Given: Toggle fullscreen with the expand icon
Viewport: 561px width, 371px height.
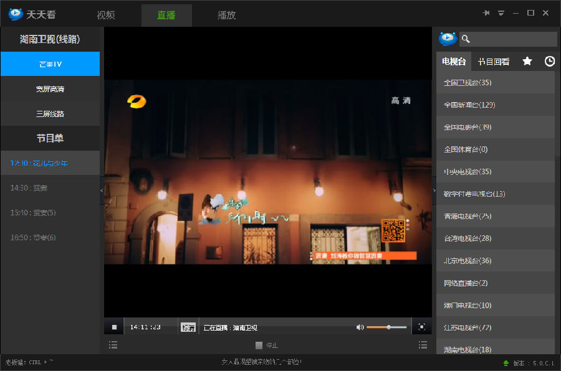Looking at the screenshot, I should (422, 327).
